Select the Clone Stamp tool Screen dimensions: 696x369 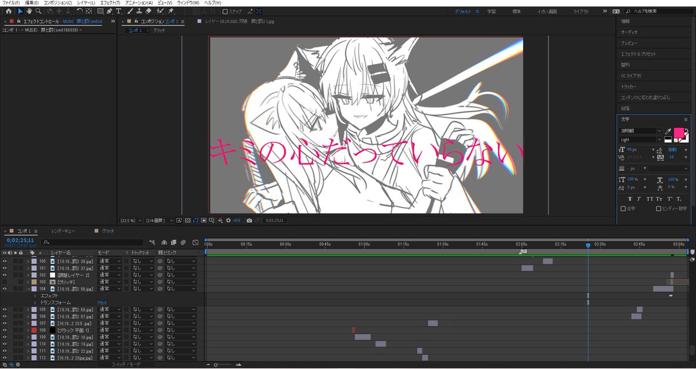[139, 11]
